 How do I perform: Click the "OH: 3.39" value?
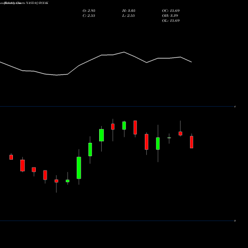click(x=170, y=15)
